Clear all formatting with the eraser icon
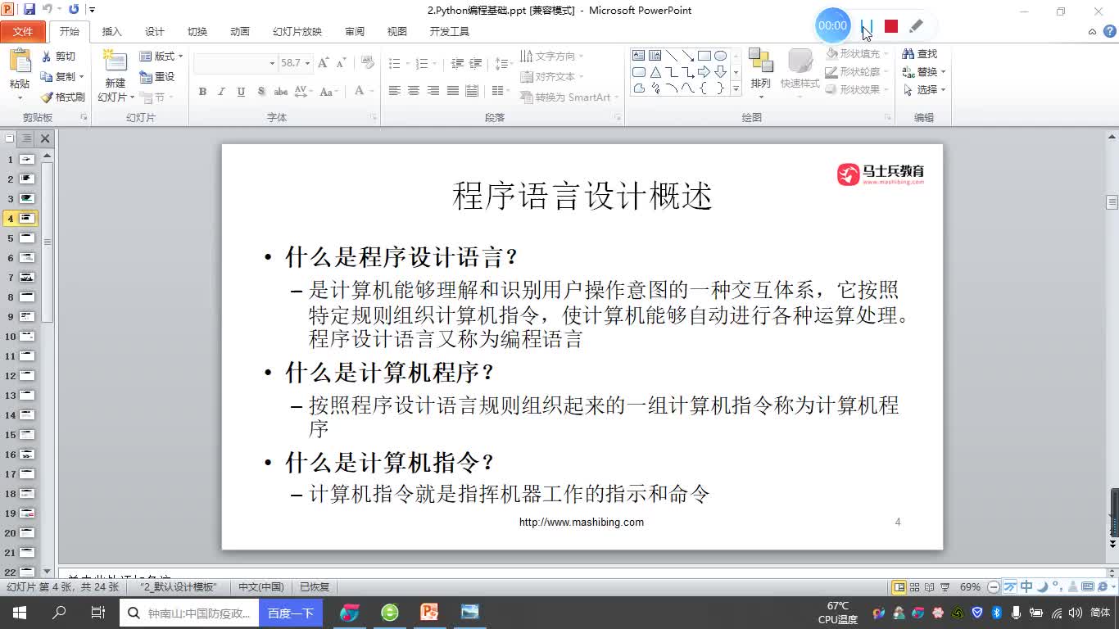Image resolution: width=1119 pixels, height=629 pixels. click(x=368, y=63)
